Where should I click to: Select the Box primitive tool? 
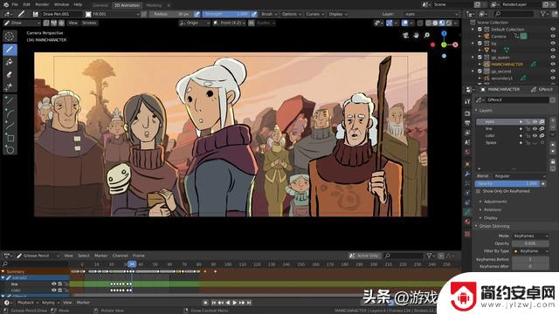click(10, 138)
